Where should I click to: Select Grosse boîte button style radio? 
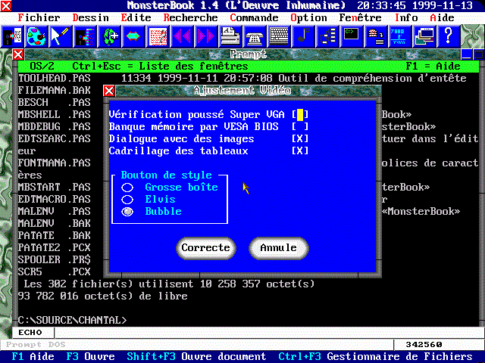(127, 188)
